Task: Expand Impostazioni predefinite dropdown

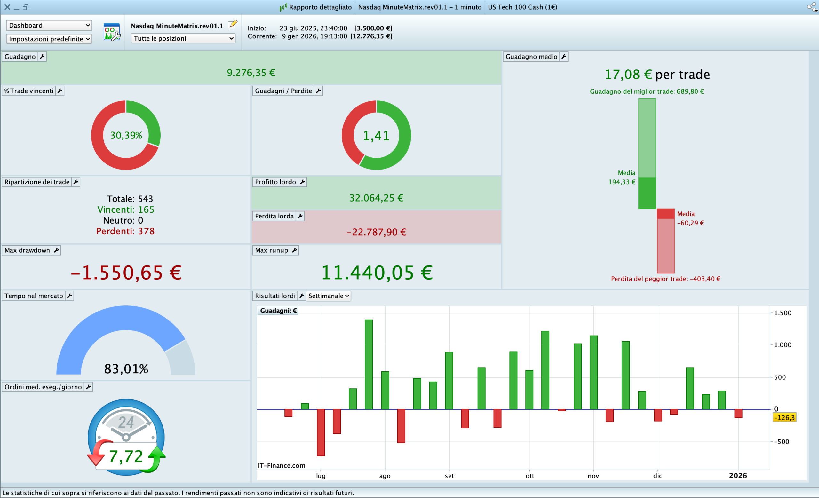Action: click(x=49, y=39)
